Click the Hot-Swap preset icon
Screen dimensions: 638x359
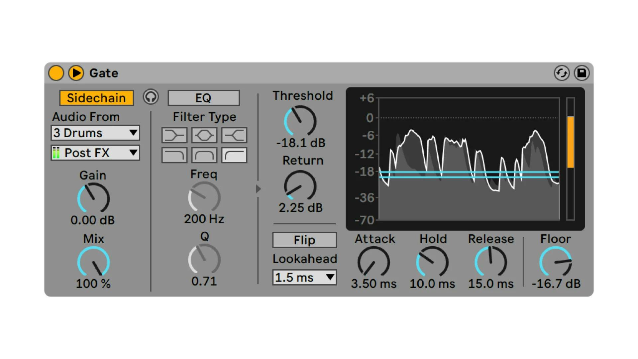click(x=562, y=73)
